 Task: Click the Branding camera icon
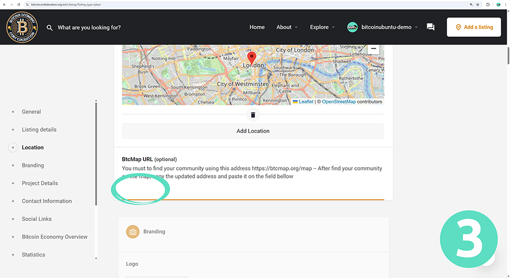(x=133, y=232)
